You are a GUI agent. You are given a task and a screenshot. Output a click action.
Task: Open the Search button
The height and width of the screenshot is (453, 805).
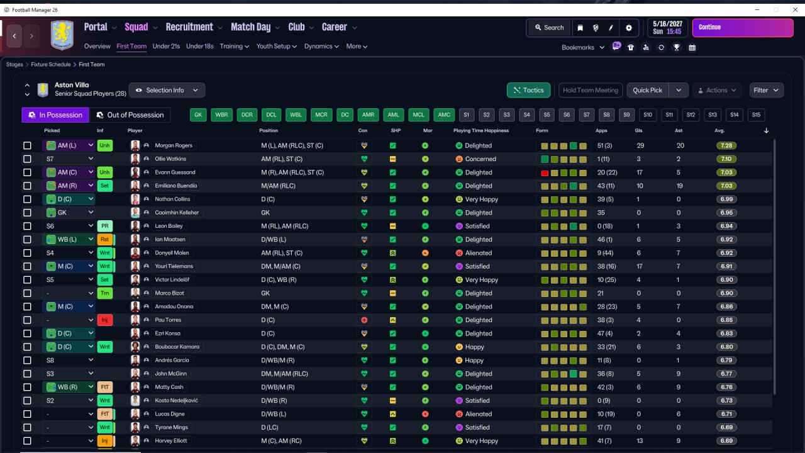click(549, 28)
